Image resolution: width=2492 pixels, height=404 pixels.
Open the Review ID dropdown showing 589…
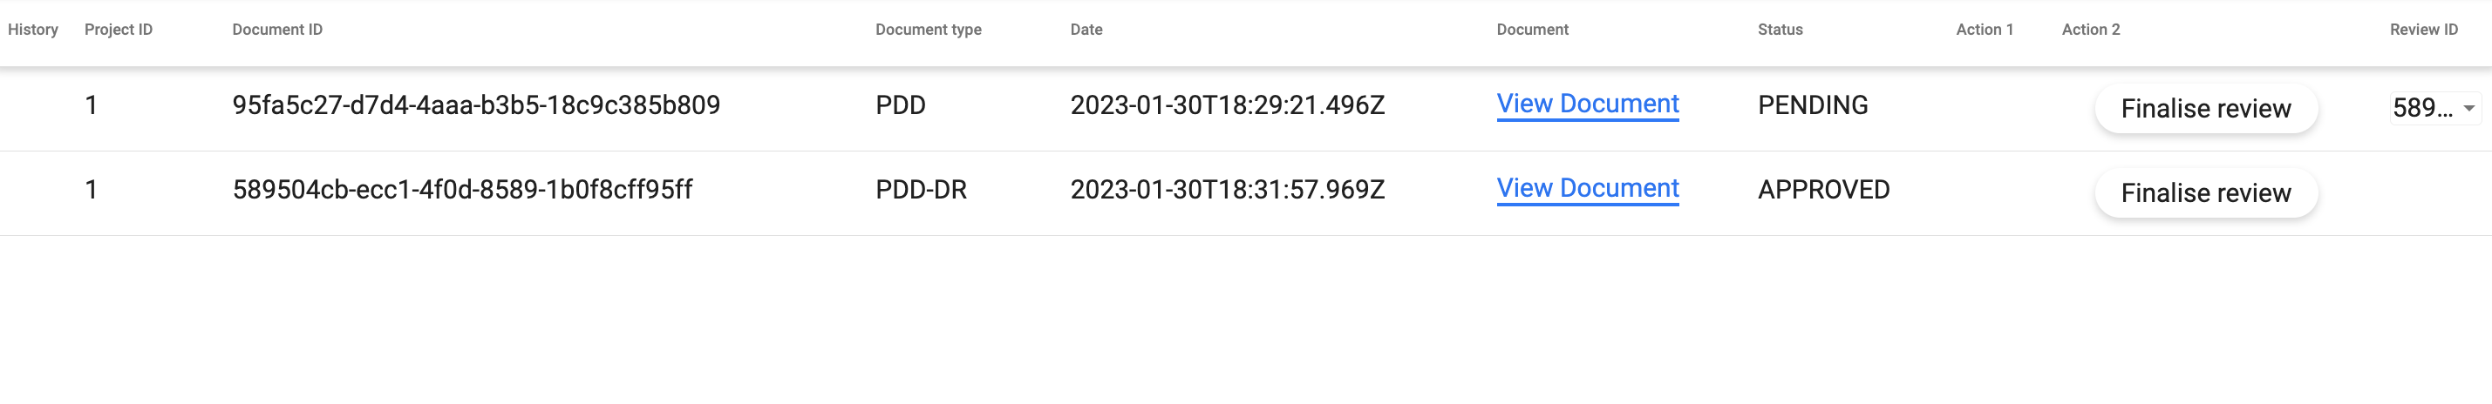2435,108
